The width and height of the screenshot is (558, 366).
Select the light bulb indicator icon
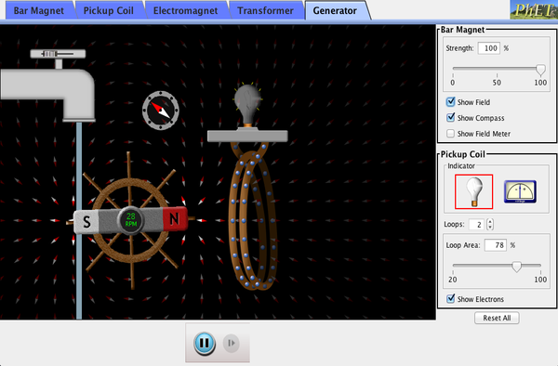(x=473, y=191)
